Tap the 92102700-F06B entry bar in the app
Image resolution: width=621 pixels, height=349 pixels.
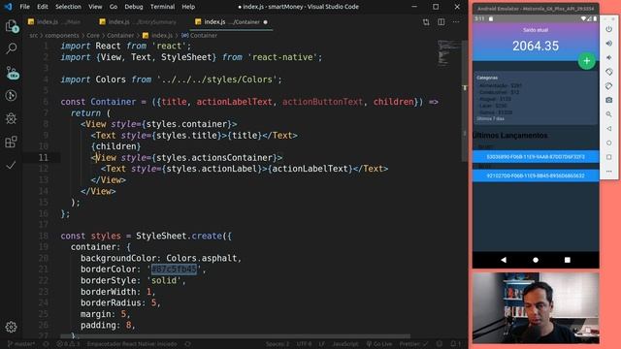536,175
